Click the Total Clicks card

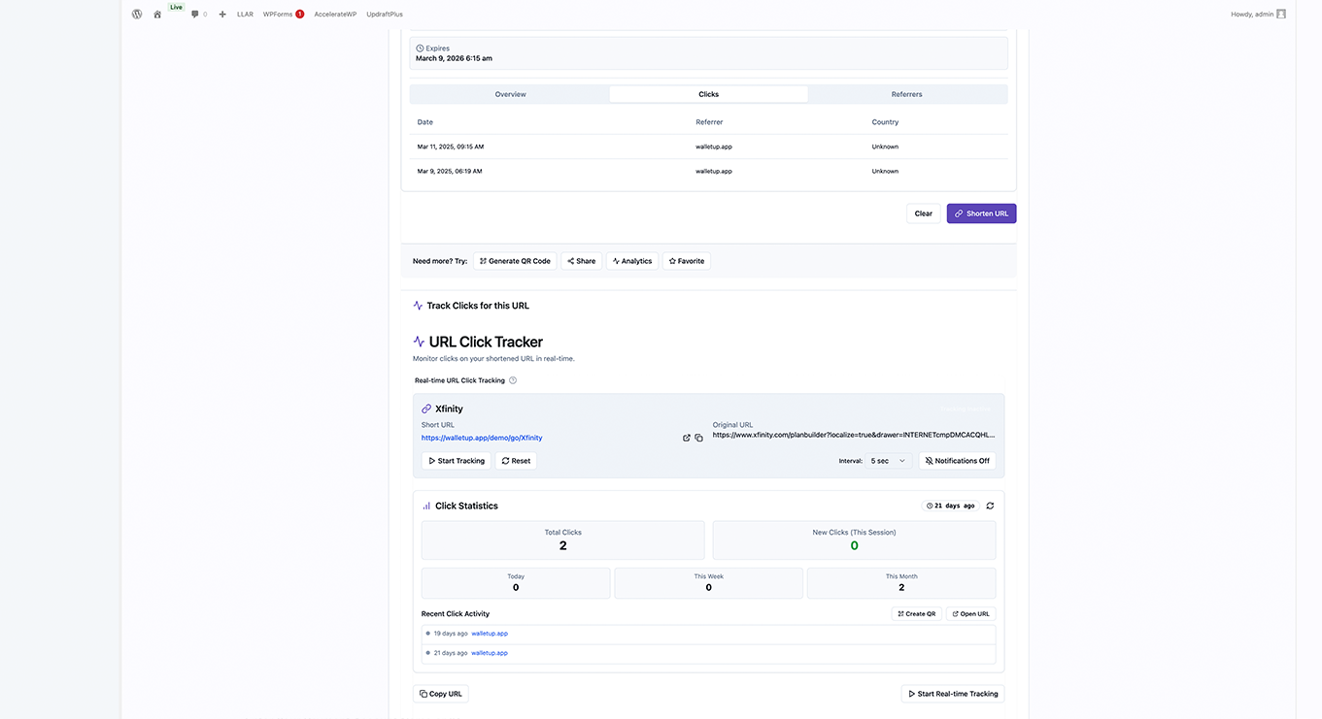(563, 540)
